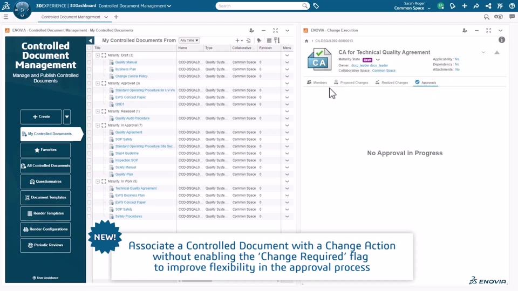Collapse the Maturity: Draft (3) group

(98, 55)
